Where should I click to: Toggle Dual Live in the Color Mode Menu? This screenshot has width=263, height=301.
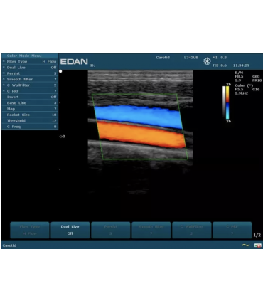pos(30,68)
